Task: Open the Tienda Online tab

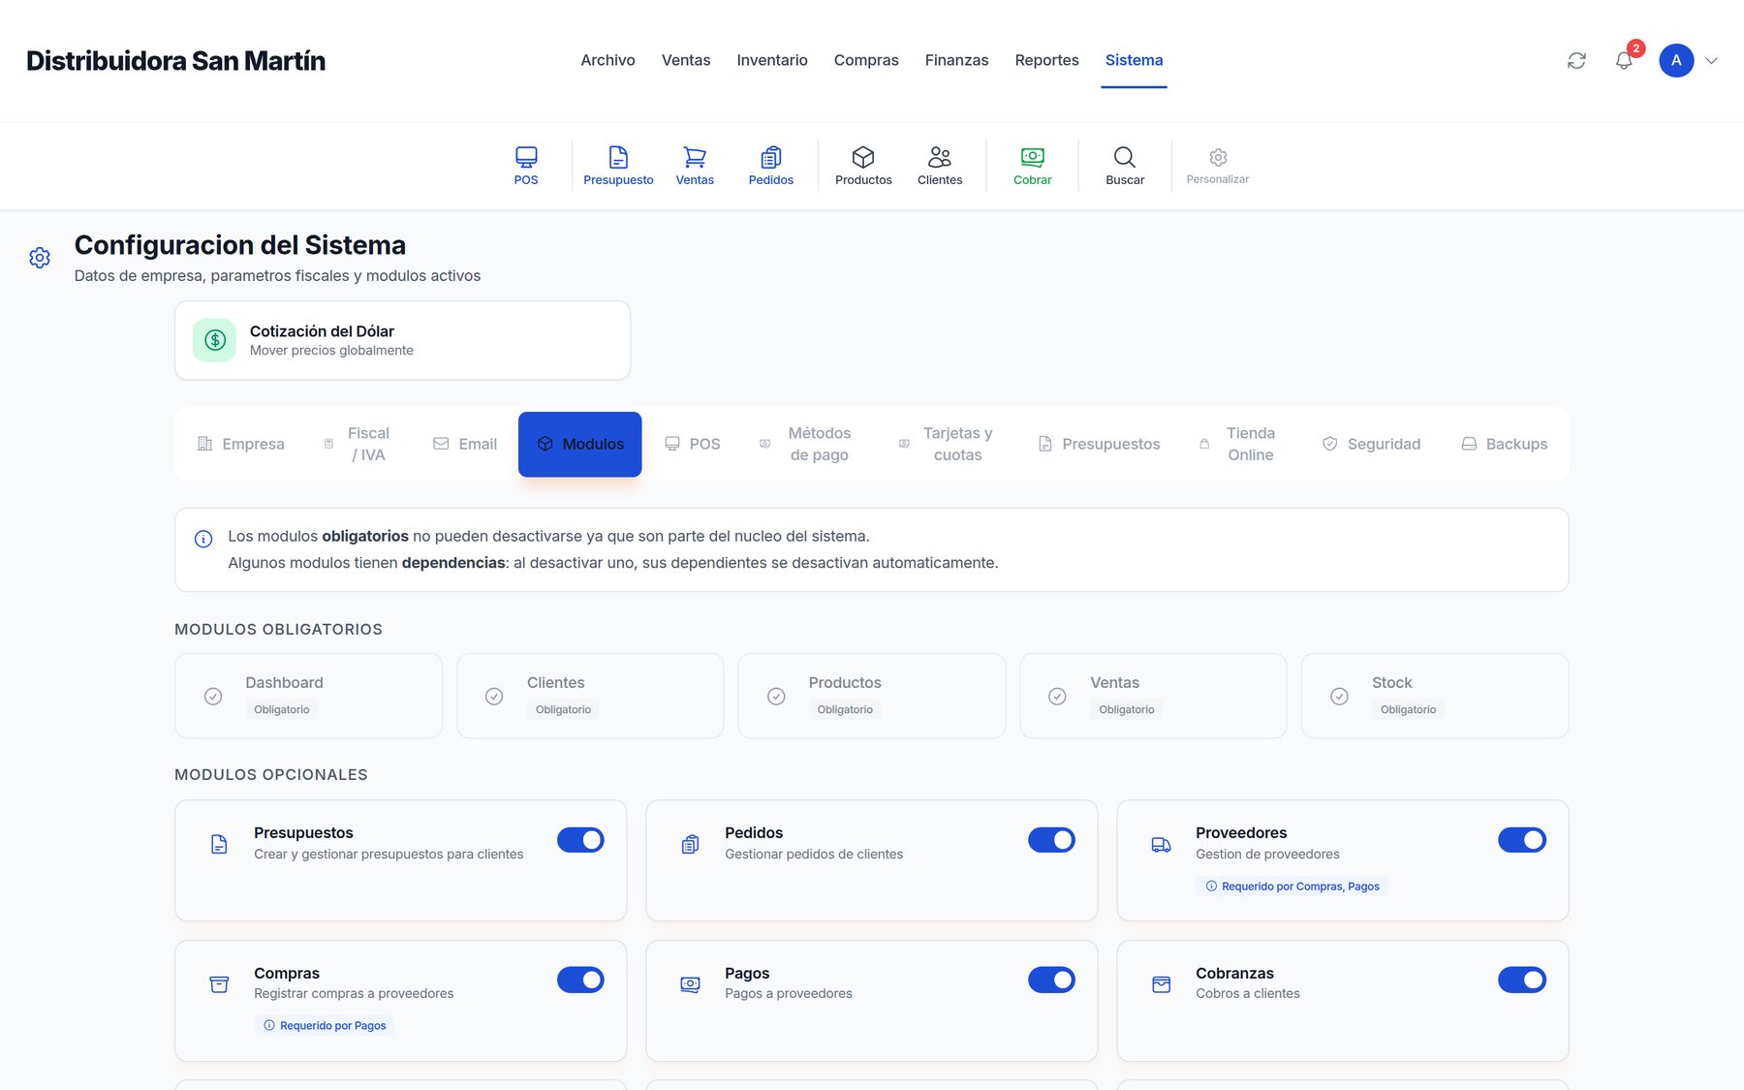Action: [1239, 444]
